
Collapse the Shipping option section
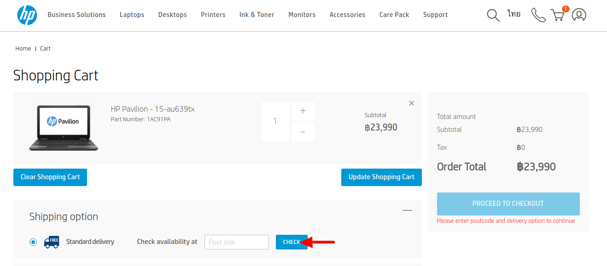[x=407, y=210]
